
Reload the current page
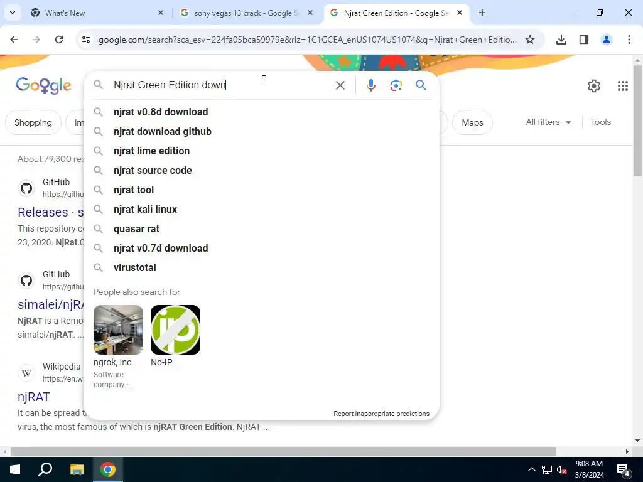pyautogui.click(x=59, y=40)
